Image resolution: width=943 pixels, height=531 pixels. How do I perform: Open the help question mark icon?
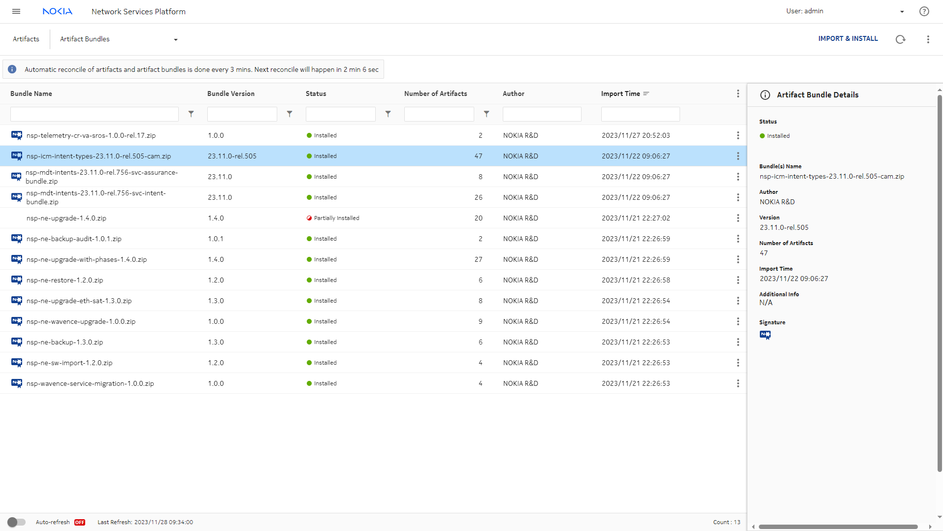[x=924, y=11]
